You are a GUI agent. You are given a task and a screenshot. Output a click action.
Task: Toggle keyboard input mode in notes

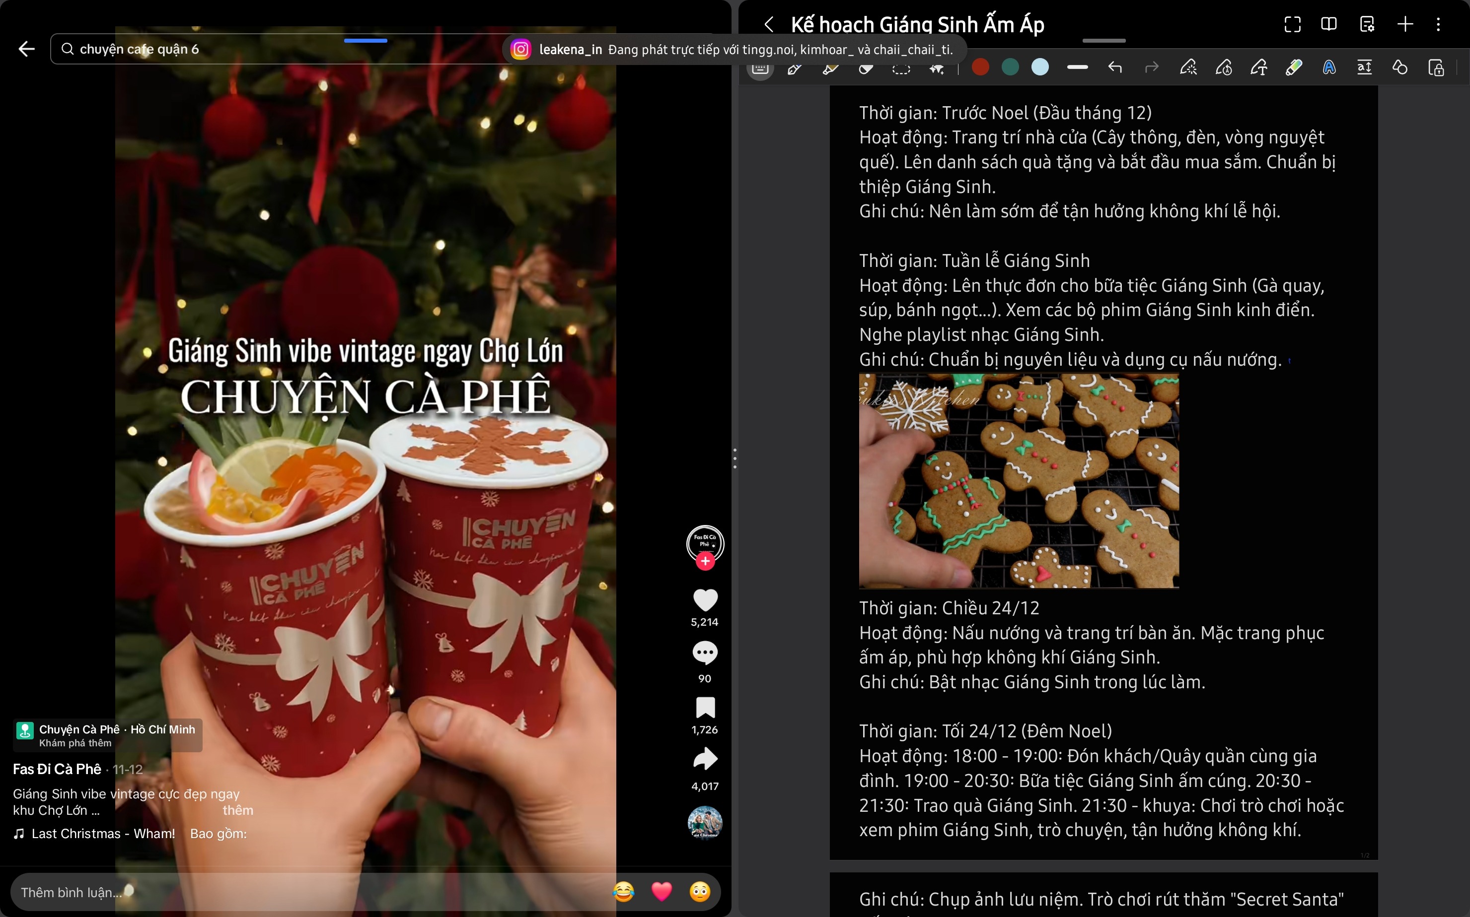(760, 68)
